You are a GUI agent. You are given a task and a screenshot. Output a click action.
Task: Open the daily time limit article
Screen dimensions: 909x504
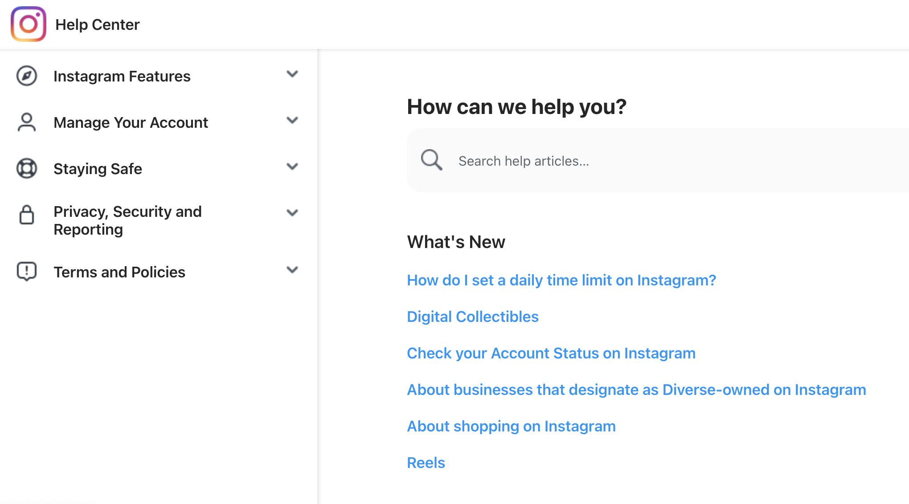point(561,280)
